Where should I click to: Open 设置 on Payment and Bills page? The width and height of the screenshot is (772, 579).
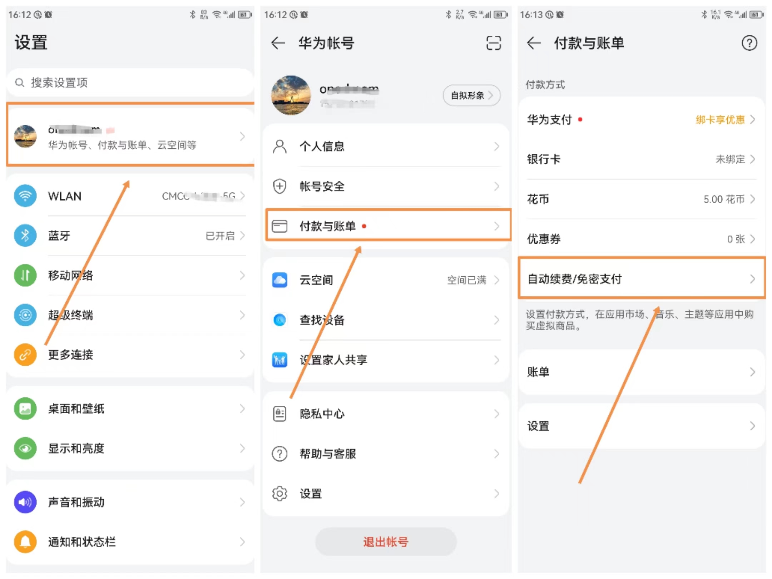click(642, 426)
